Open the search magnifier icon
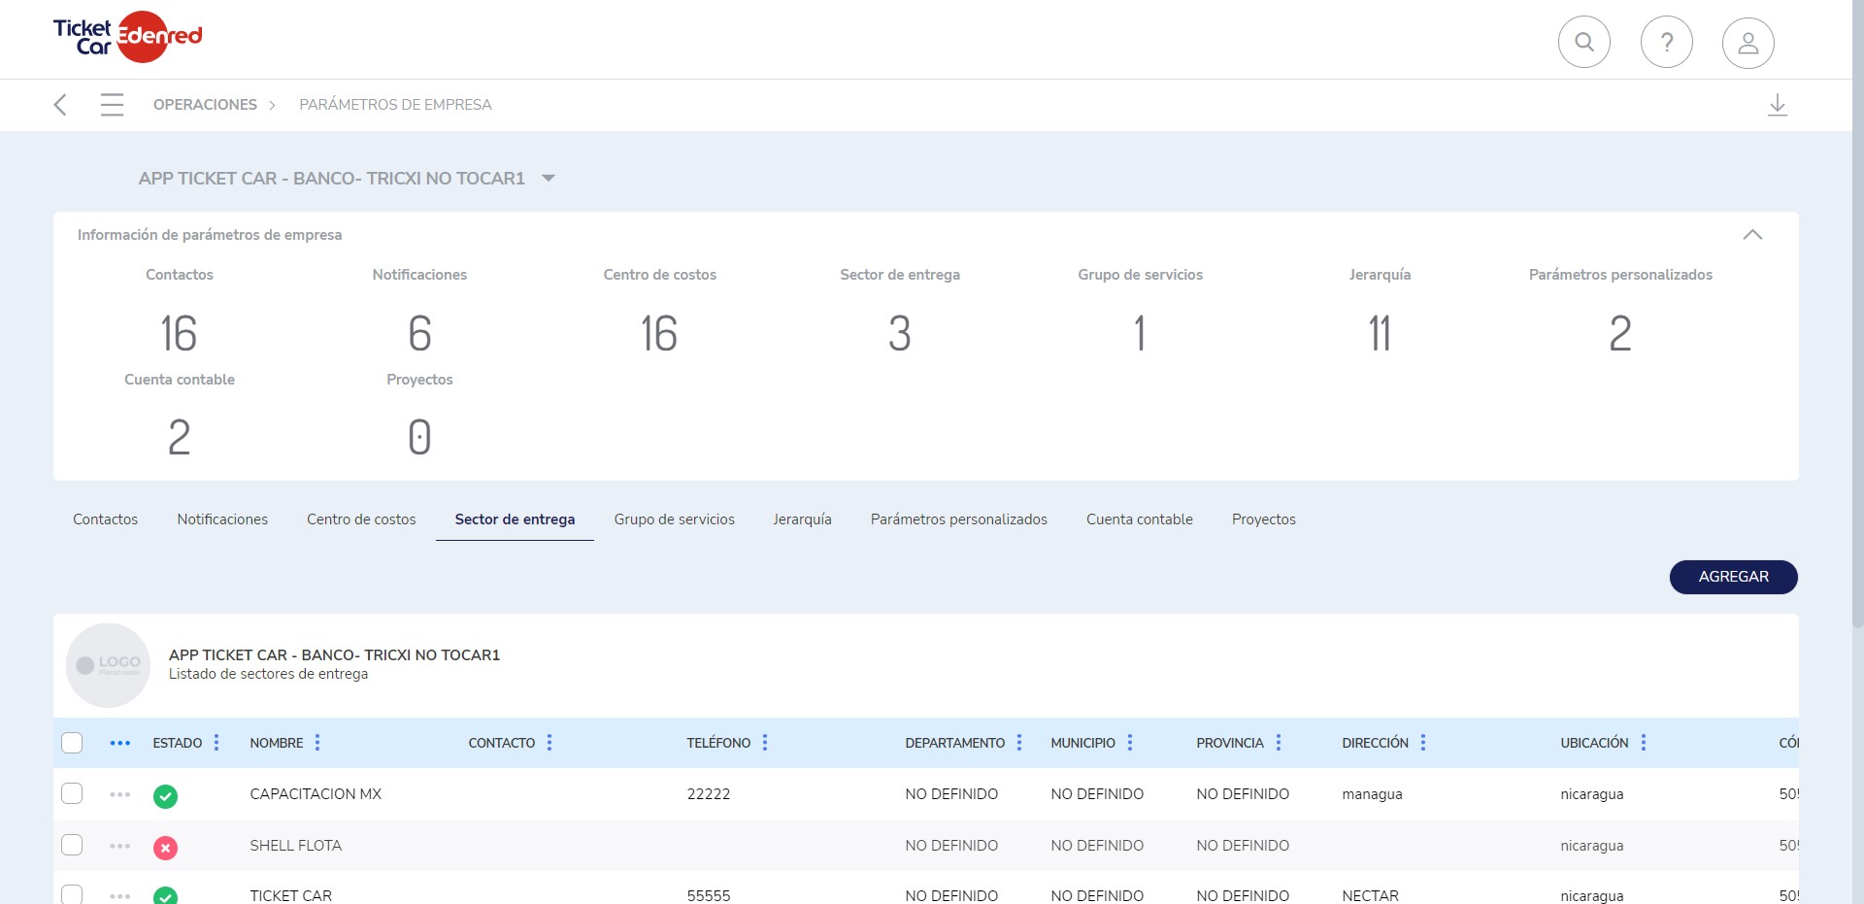1864x904 pixels. pos(1583,42)
